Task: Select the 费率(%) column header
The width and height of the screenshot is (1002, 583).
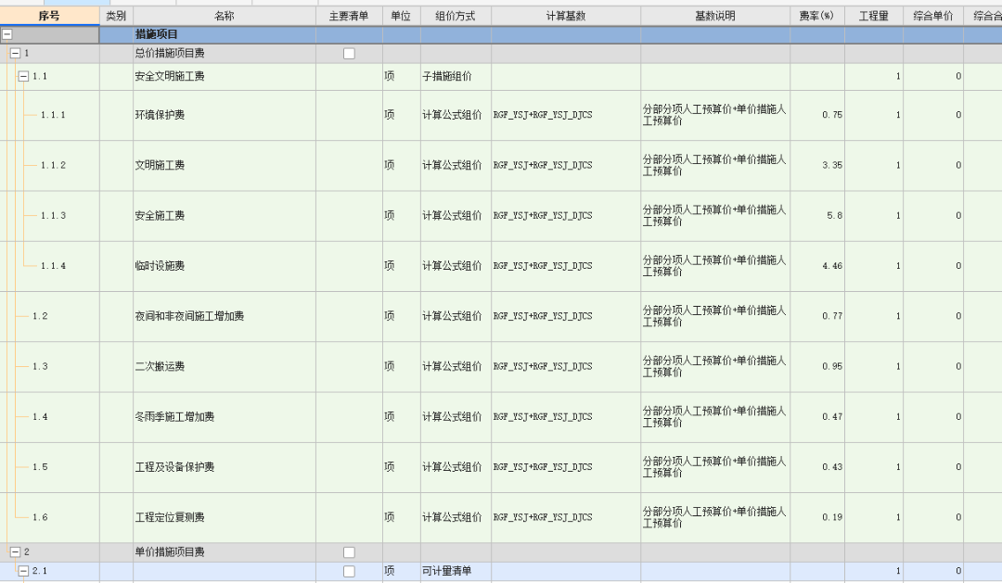Action: (816, 16)
